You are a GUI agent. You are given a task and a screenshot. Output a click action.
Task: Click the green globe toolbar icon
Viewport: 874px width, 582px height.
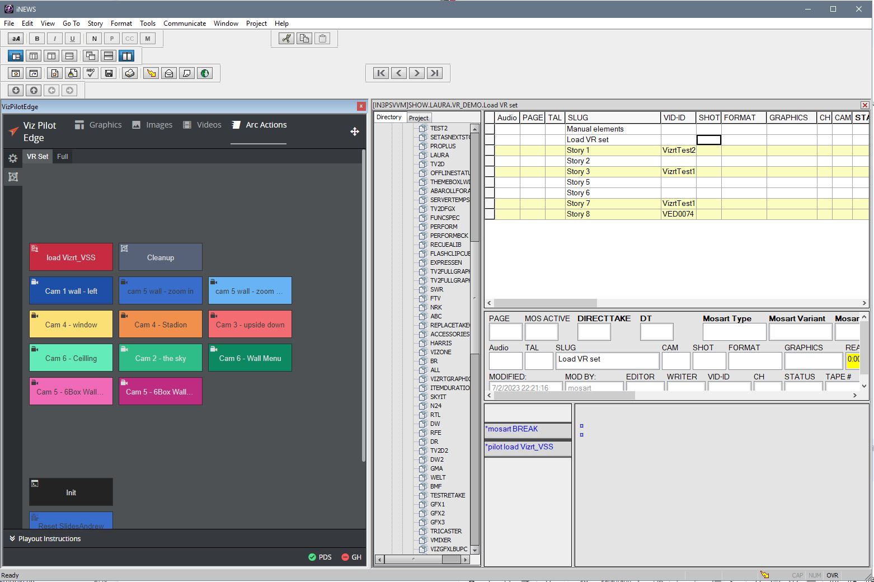point(205,73)
